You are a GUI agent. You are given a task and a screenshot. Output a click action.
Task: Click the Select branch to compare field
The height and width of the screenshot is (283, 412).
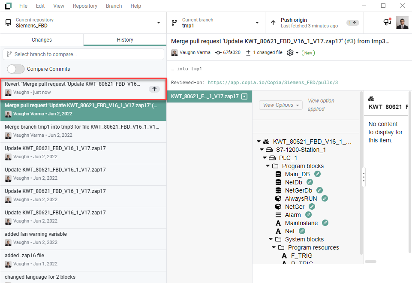(83, 54)
